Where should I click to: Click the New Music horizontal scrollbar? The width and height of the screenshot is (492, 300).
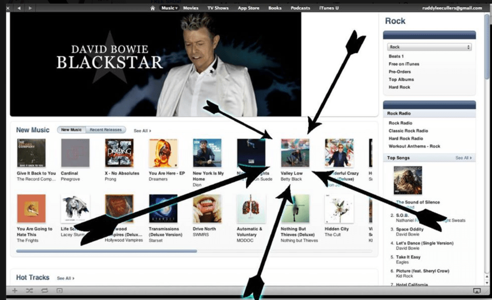tap(106, 251)
